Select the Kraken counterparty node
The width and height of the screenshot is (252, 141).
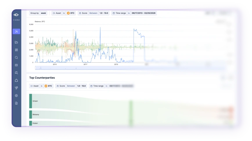31,123
